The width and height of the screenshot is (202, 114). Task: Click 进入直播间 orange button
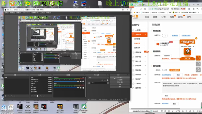pyautogui.click(x=174, y=70)
